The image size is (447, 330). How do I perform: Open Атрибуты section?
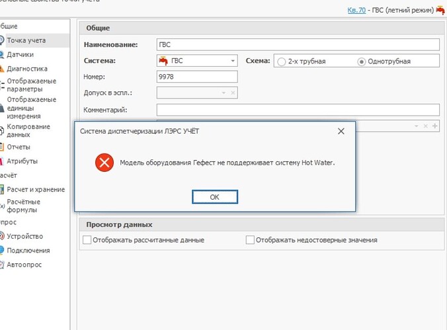tap(22, 161)
